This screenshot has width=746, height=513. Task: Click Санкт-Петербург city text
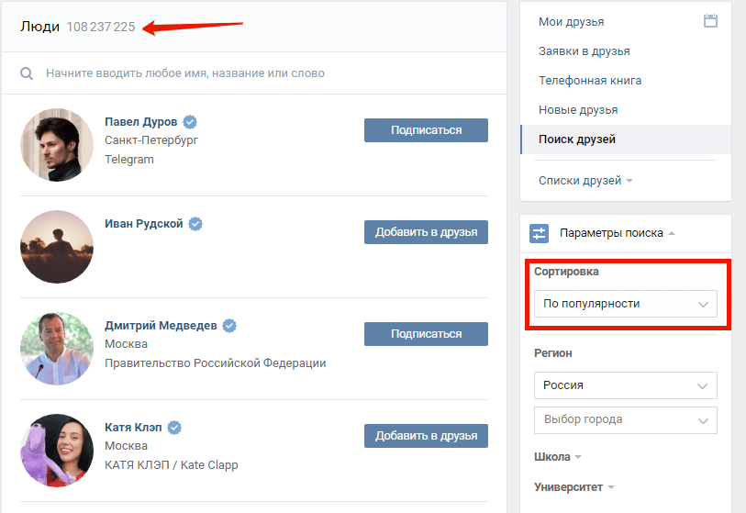pos(151,140)
